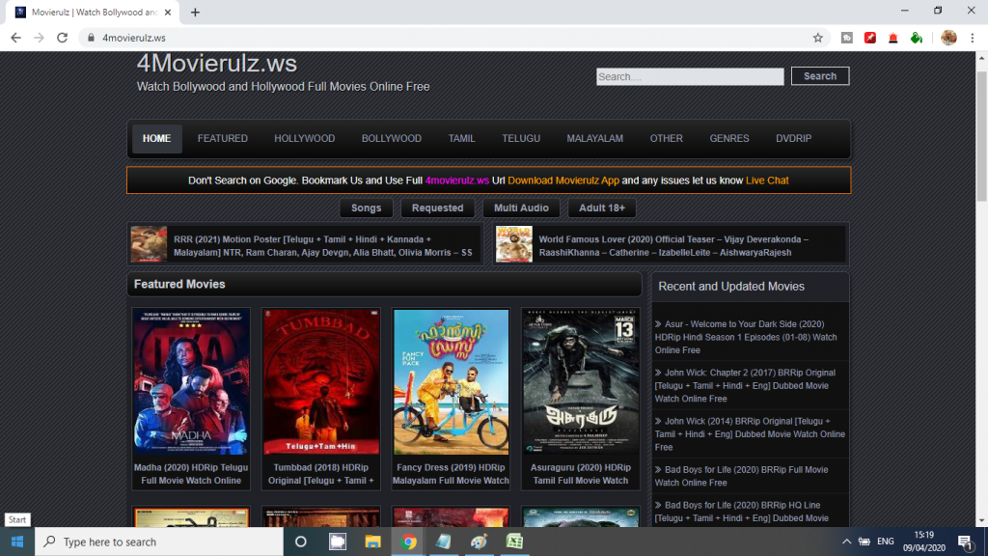The height and width of the screenshot is (556, 988).
Task: Reload the current page
Action: 62,38
